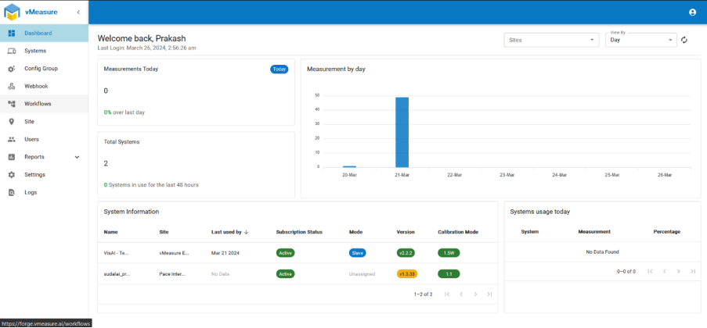Go to the Users page

tap(31, 139)
